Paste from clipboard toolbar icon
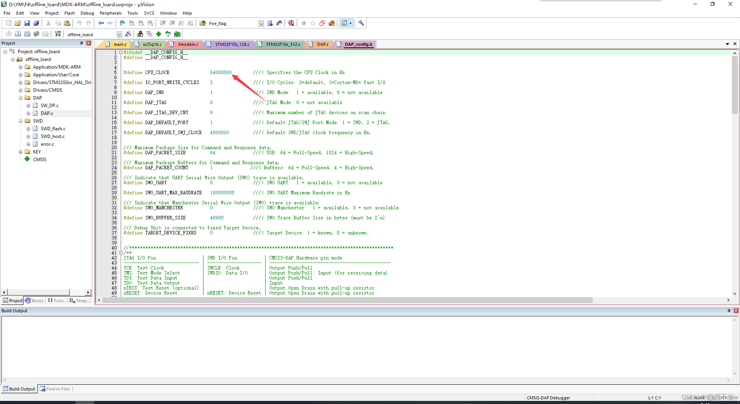740x404 pixels. point(67,23)
